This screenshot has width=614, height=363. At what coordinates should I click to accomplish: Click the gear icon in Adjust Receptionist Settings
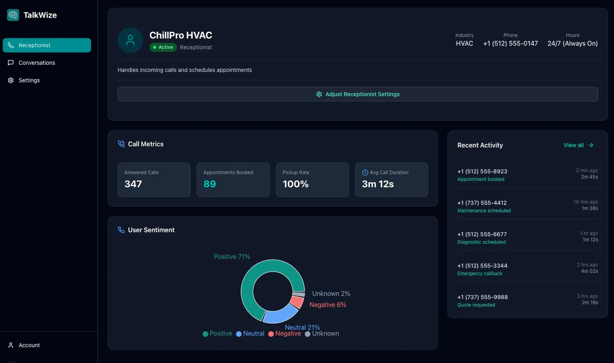click(319, 94)
